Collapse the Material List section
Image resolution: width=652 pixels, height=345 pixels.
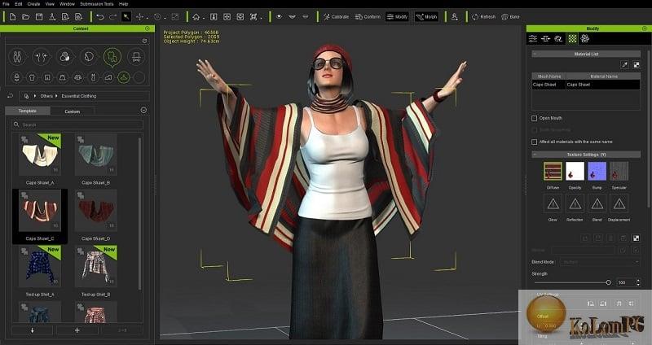(x=535, y=54)
